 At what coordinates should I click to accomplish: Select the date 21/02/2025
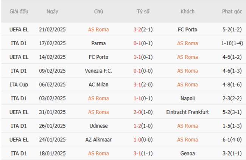52,29
